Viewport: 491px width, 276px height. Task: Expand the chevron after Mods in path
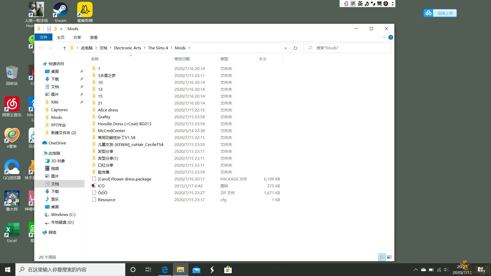click(189, 48)
